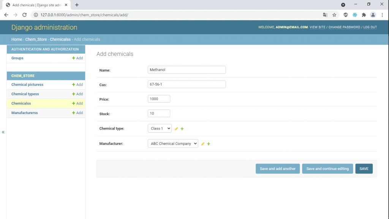389x219 pixels.
Task: Open the Manufacturer dropdown
Action: pyautogui.click(x=173, y=143)
